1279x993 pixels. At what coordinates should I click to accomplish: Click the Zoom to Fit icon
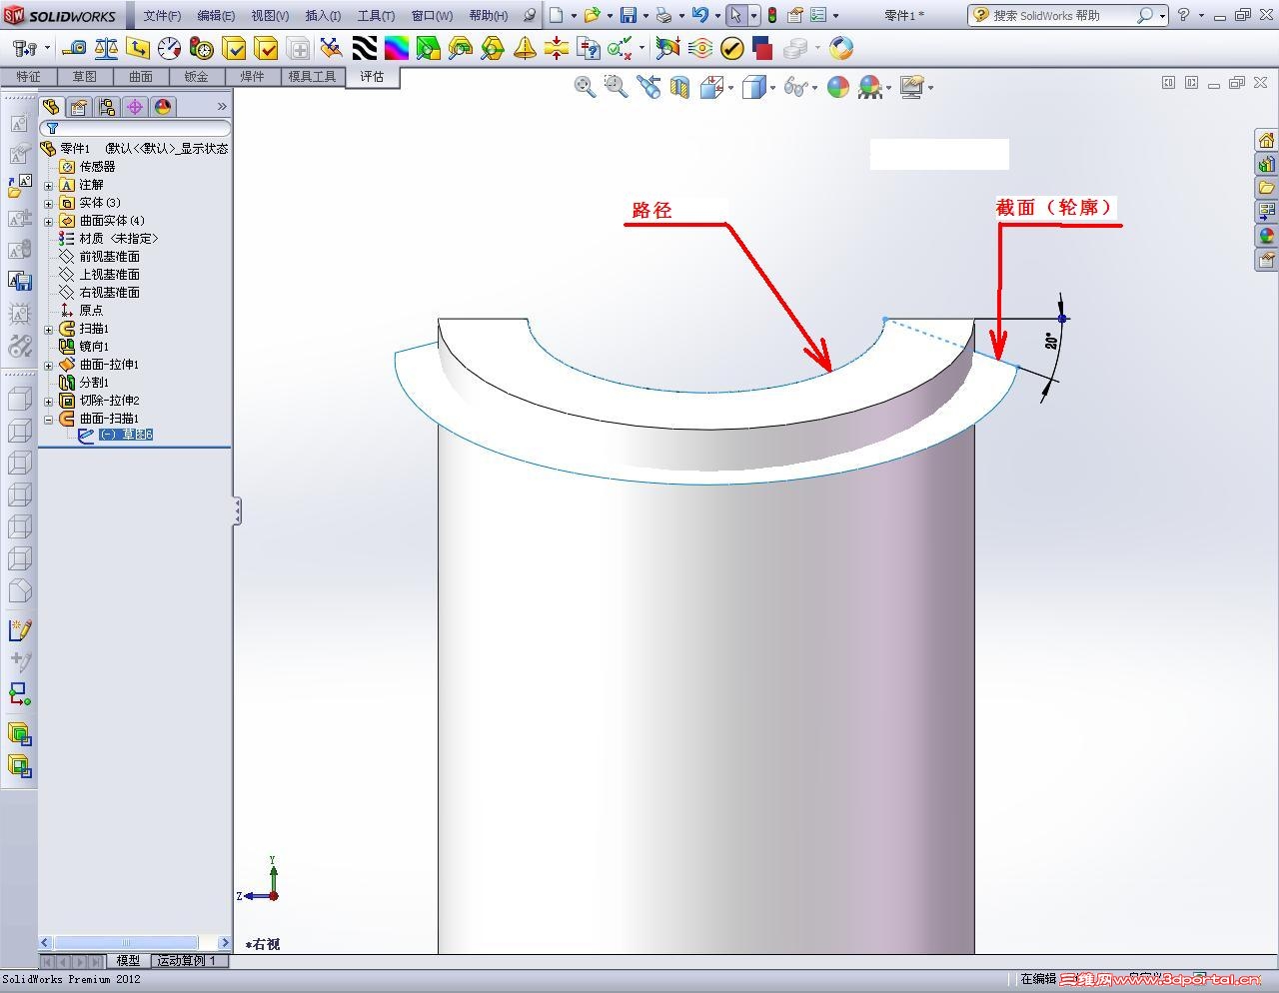click(585, 87)
